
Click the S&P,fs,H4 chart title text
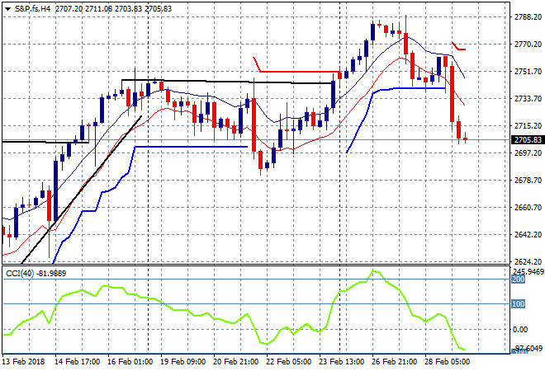[33, 9]
